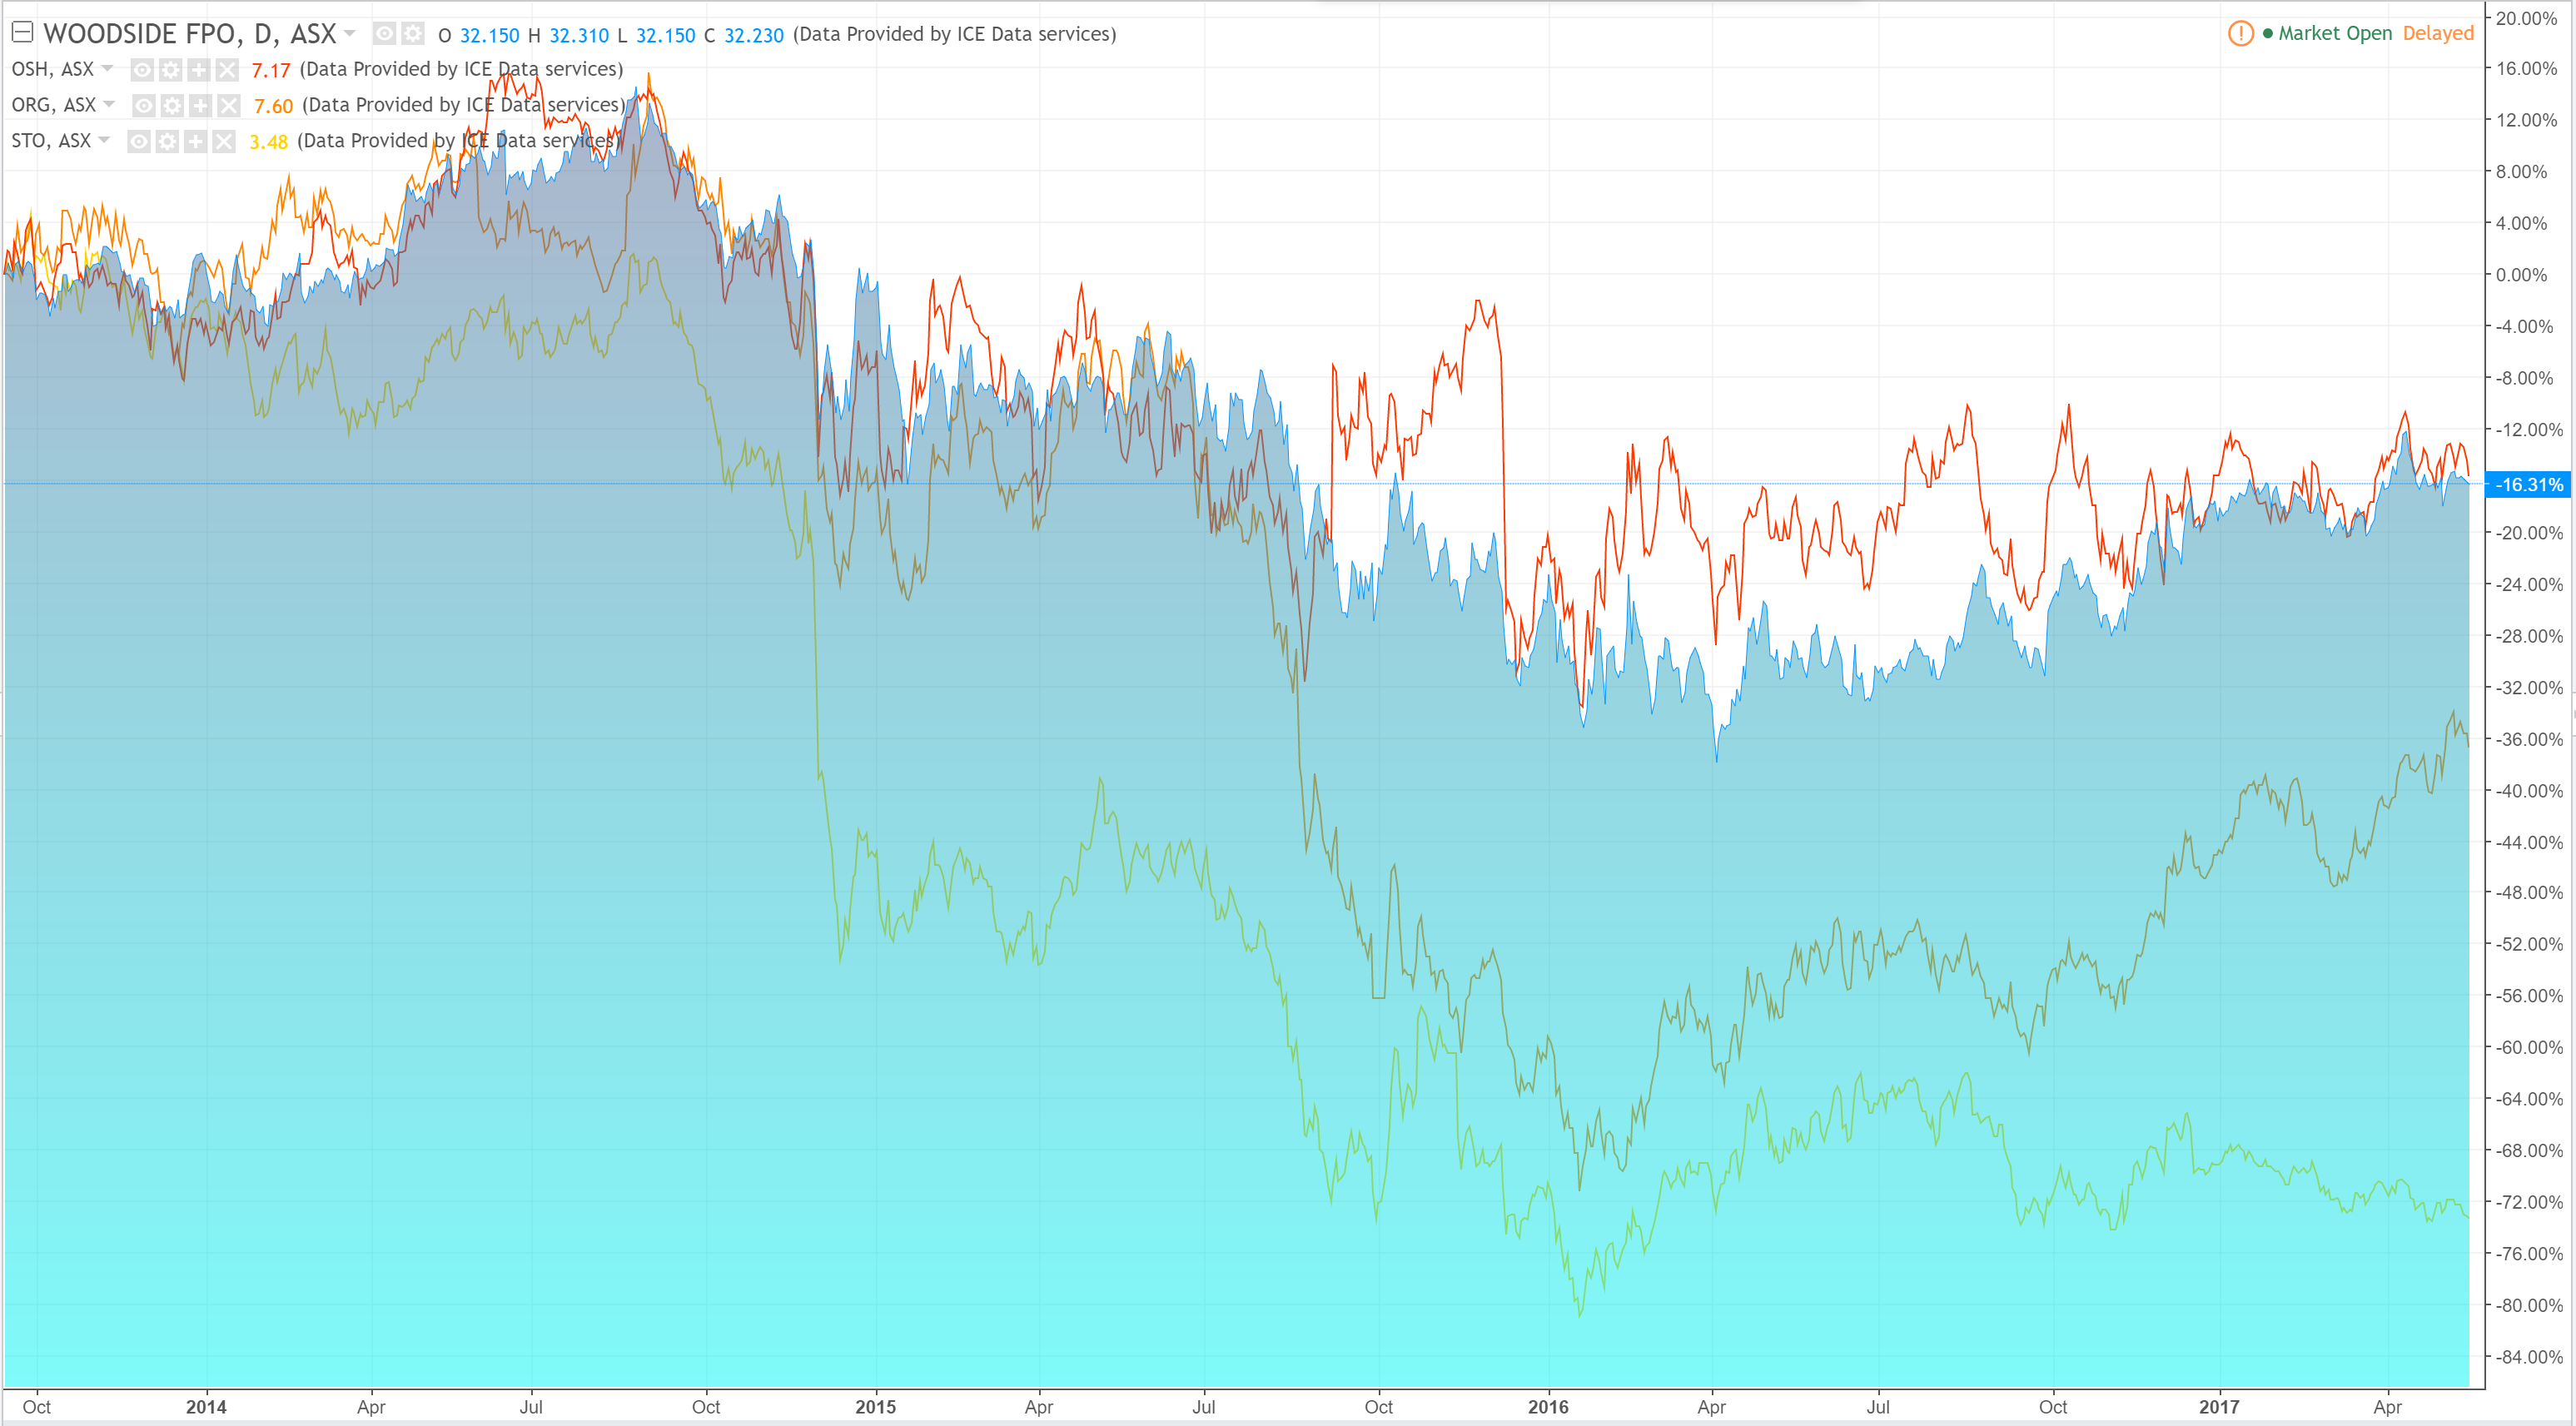Screen dimensions: 2576x1426
Task: Collapse the legend with the minus box
Action: point(22,33)
